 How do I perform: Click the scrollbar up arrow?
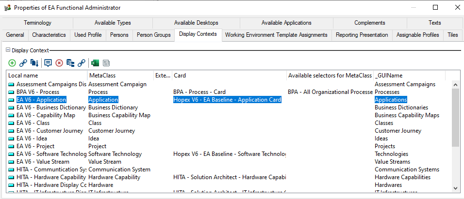[456, 84]
